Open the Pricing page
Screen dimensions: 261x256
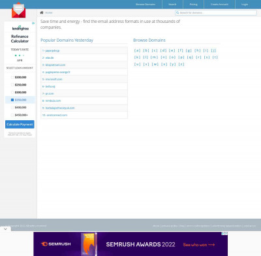[193, 5]
